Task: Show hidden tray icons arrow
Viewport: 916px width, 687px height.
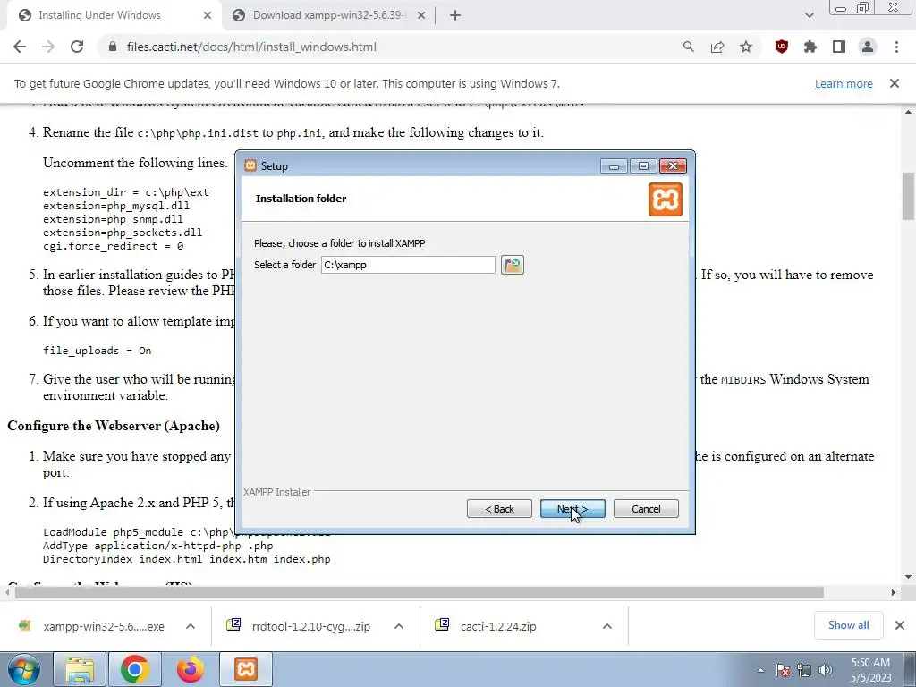Action: pos(760,670)
